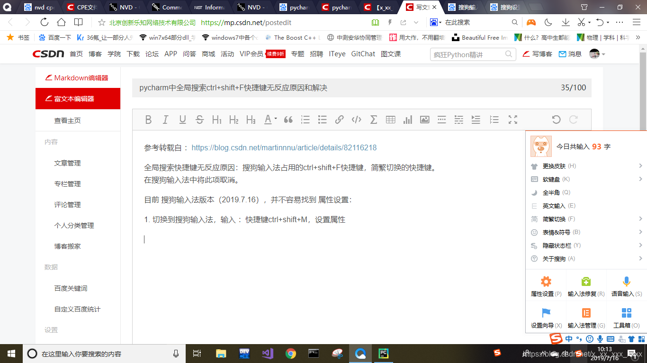Insert an image using the picture icon
The image size is (647, 363).
coord(425,120)
